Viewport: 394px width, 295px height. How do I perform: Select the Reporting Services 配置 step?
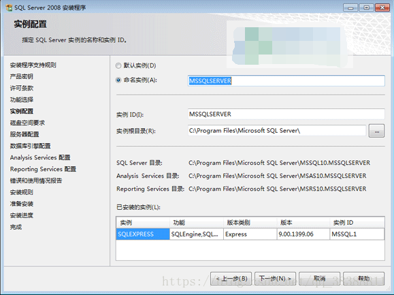click(43, 169)
